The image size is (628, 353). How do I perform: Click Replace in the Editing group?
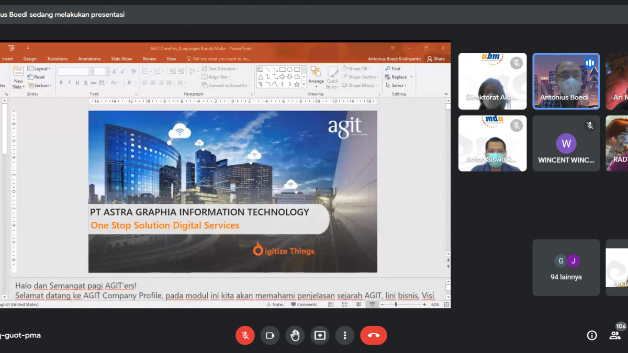[399, 77]
